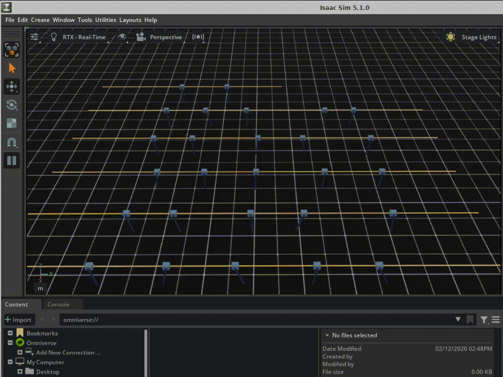
Task: Click the bookmark icon beside path field
Action: point(470,320)
